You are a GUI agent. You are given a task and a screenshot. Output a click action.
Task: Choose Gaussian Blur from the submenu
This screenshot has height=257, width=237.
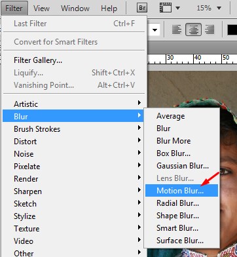[x=181, y=166]
